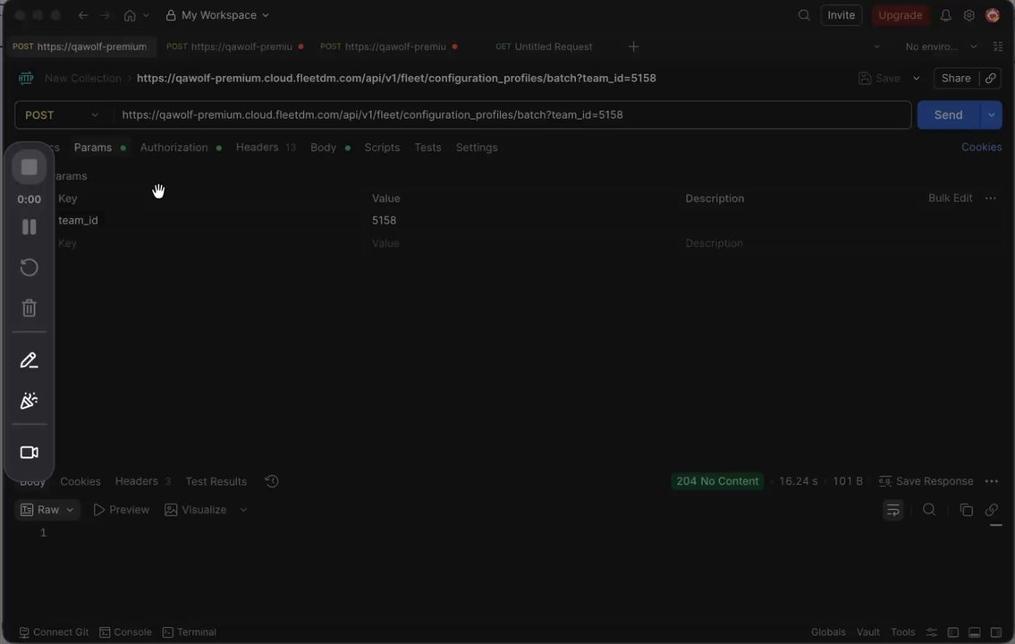This screenshot has height=644, width=1015.
Task: Open the Terminal panel
Action: click(189, 632)
